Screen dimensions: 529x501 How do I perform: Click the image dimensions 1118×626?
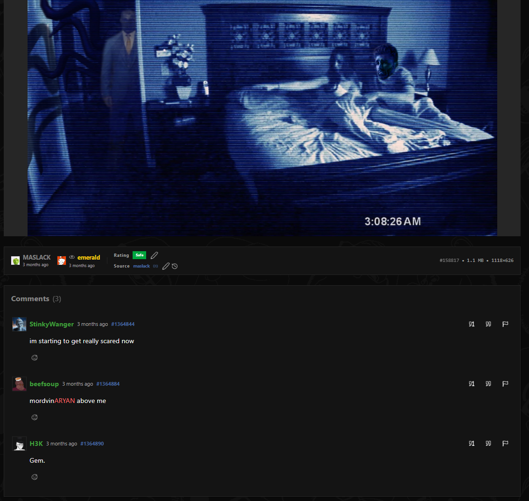click(502, 261)
